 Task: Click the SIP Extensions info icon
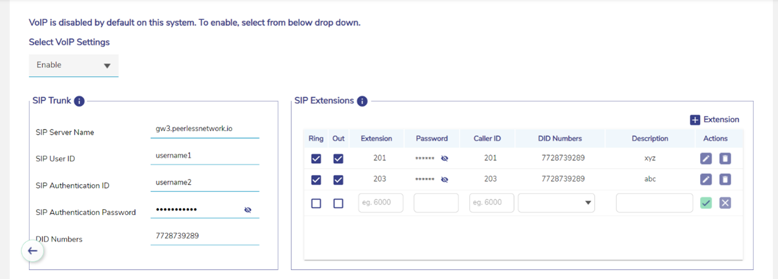[x=362, y=101]
